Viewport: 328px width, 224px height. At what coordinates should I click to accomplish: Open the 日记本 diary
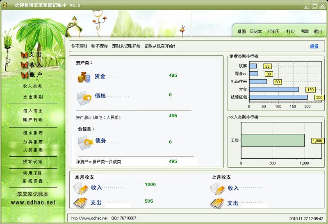coord(256,32)
